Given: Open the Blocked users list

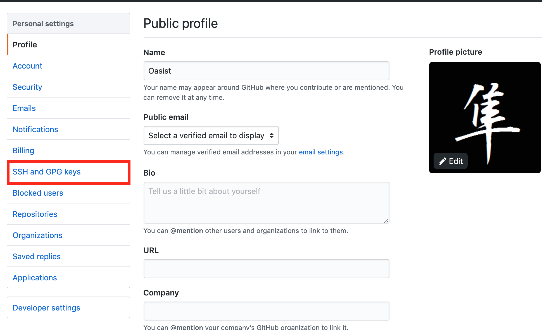Looking at the screenshot, I should [x=38, y=193].
